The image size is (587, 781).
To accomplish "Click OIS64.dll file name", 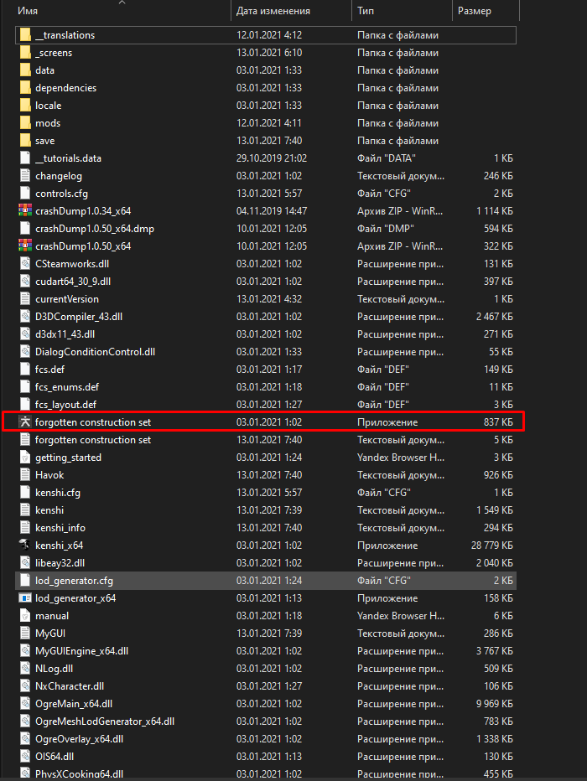I will pyautogui.click(x=55, y=757).
